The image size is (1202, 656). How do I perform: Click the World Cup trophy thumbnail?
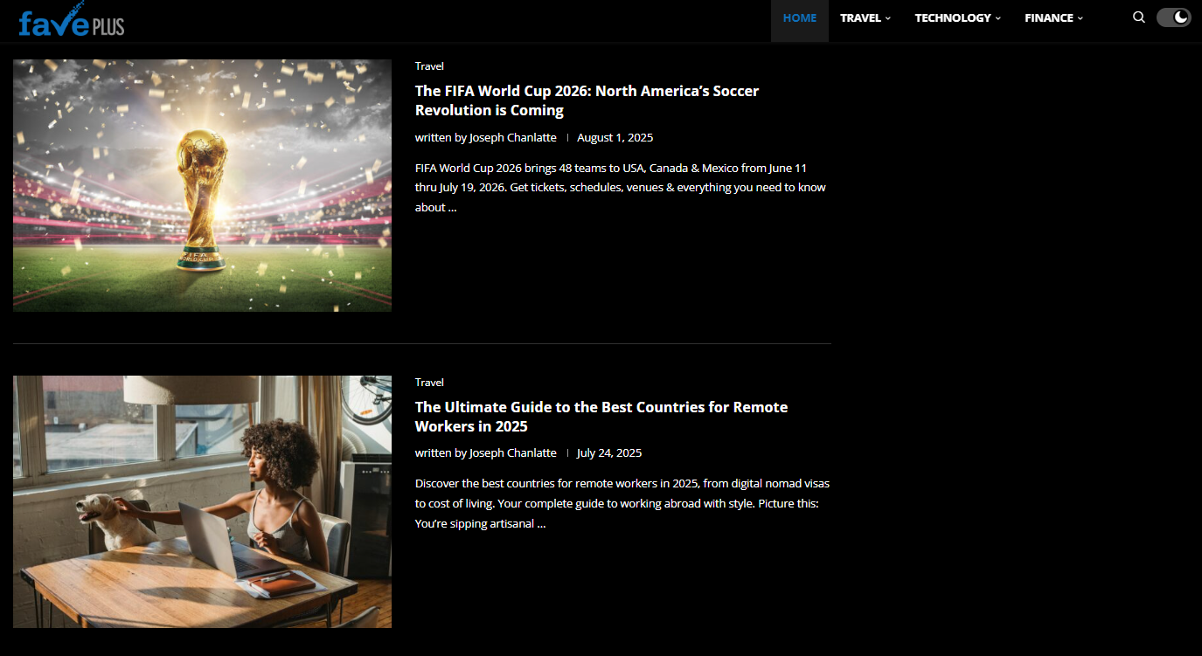(202, 185)
